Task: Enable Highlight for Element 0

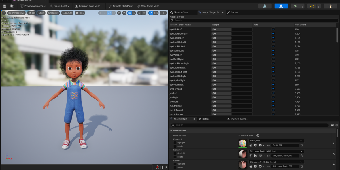Action: (x=175, y=143)
